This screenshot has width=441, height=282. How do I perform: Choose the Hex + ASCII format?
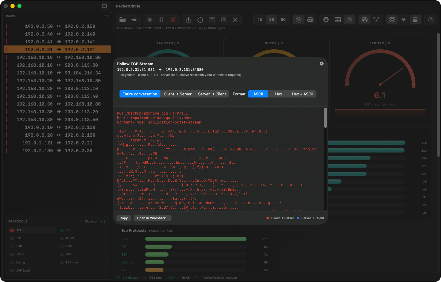click(302, 94)
